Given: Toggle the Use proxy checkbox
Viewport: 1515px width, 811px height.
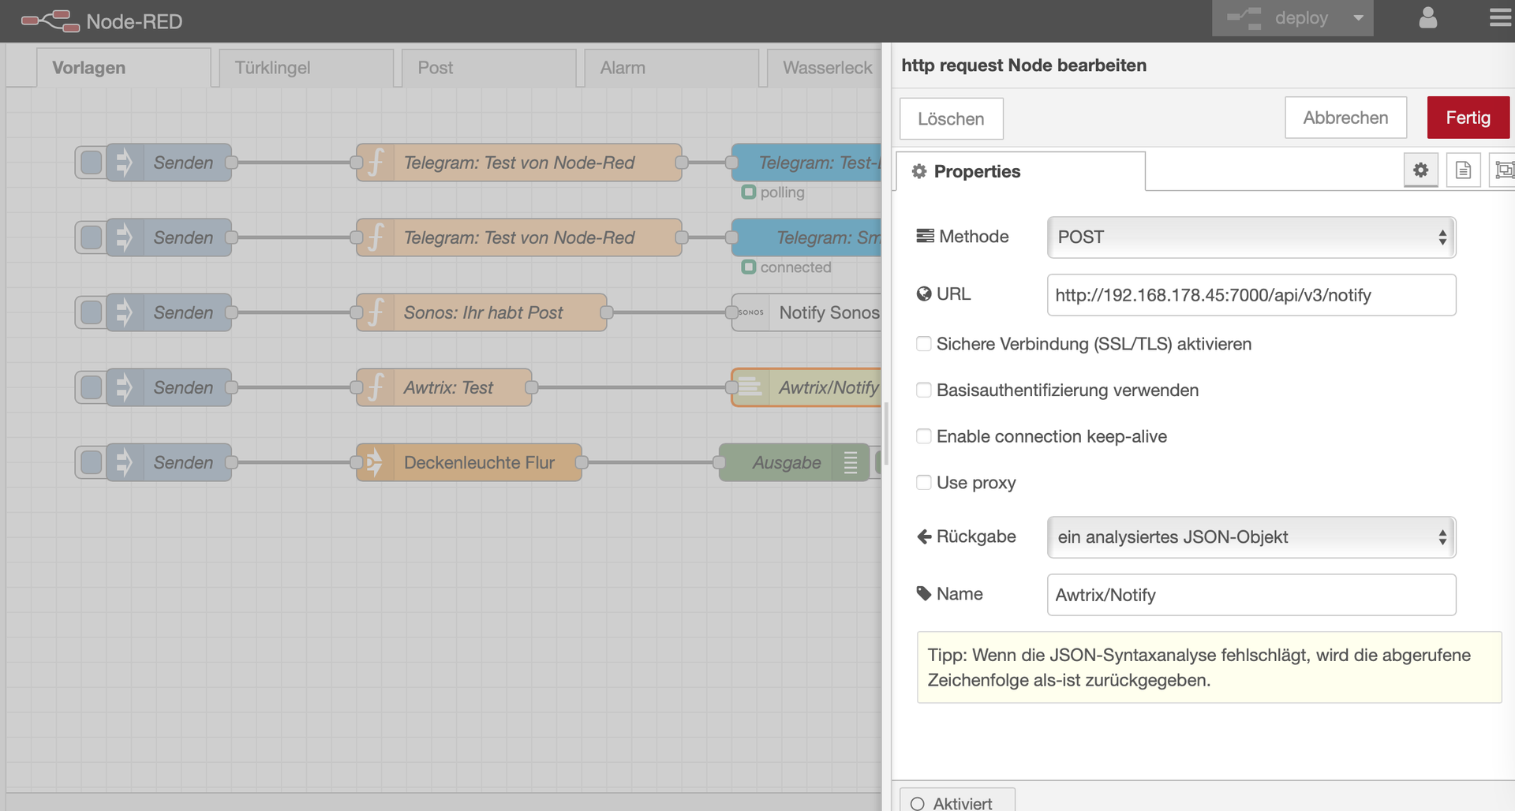Looking at the screenshot, I should (923, 483).
